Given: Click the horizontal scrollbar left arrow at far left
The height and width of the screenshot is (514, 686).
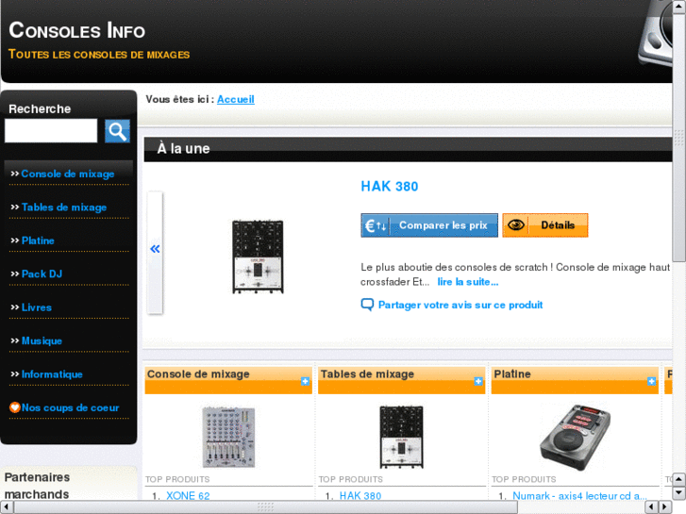Looking at the screenshot, I should point(7,507).
